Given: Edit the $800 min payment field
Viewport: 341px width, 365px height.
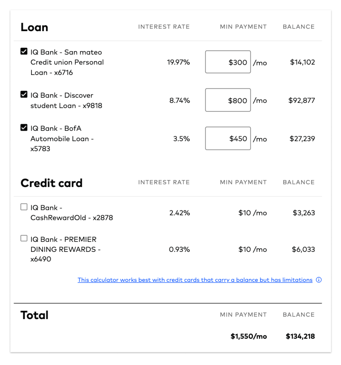Looking at the screenshot, I should click(228, 100).
